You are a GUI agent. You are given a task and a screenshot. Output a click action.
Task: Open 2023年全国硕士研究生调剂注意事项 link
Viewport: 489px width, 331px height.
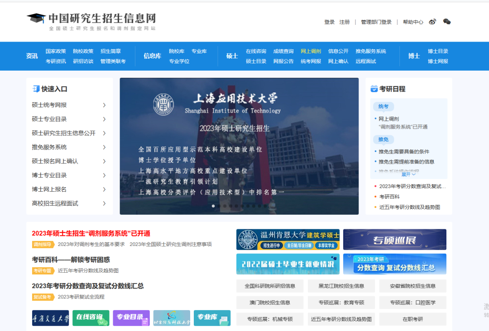point(171,245)
